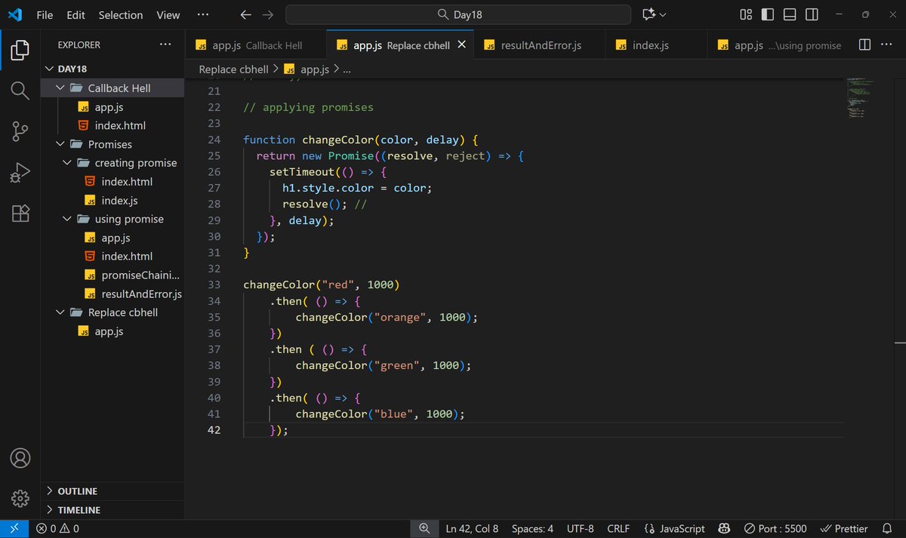Open the Selection menu
The image size is (906, 538).
(121, 14)
